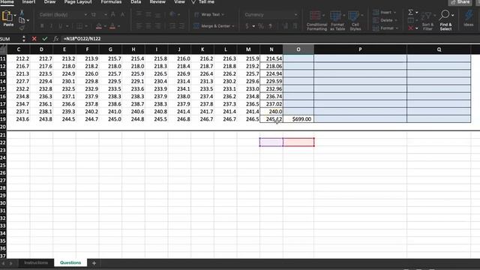Increase font size with large A

tap(113, 14)
